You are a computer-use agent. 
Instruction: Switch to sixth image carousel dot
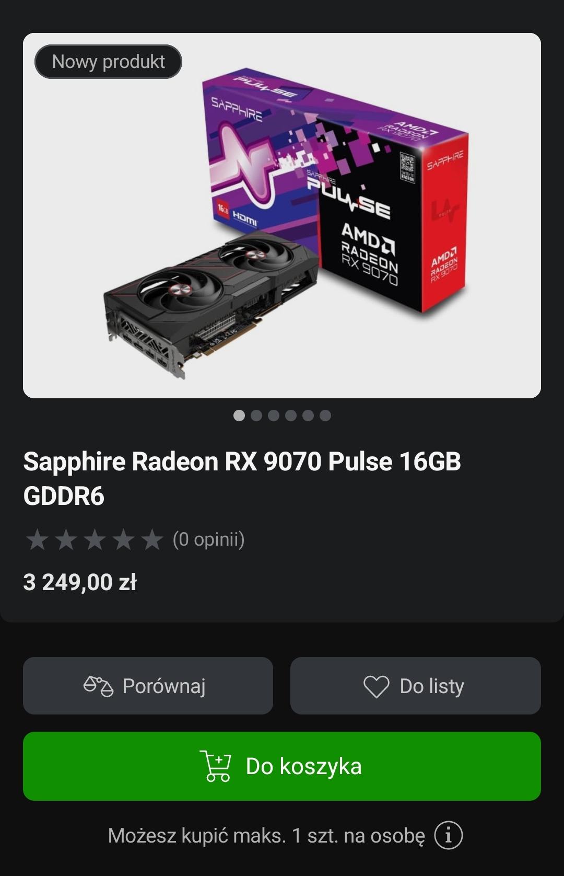coord(325,416)
